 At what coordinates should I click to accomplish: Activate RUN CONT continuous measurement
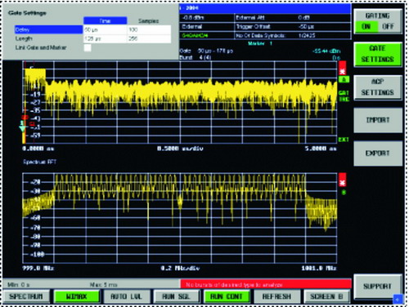pos(227,296)
